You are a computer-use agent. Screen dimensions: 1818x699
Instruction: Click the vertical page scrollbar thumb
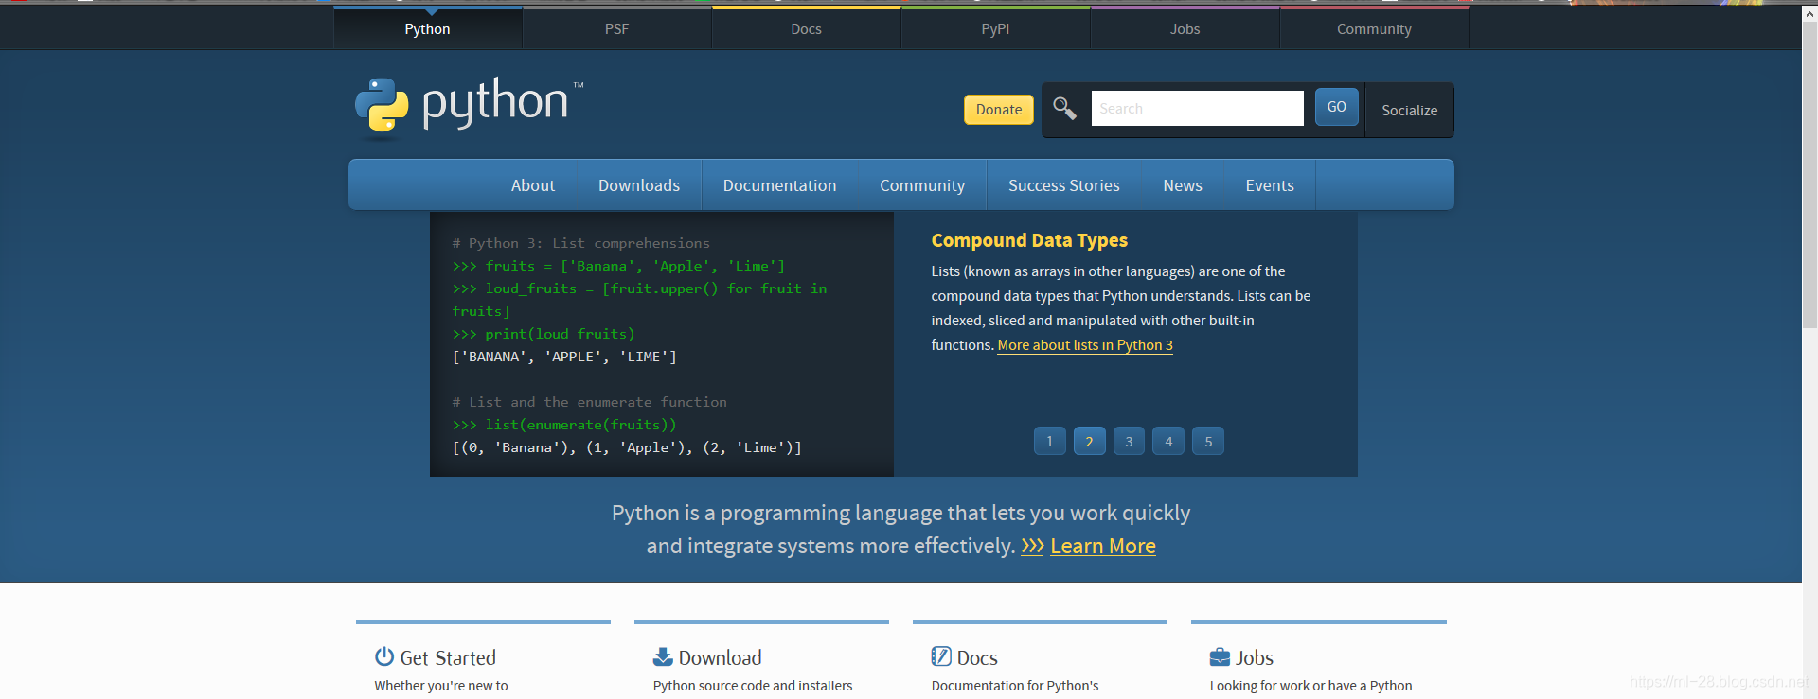point(1809,175)
